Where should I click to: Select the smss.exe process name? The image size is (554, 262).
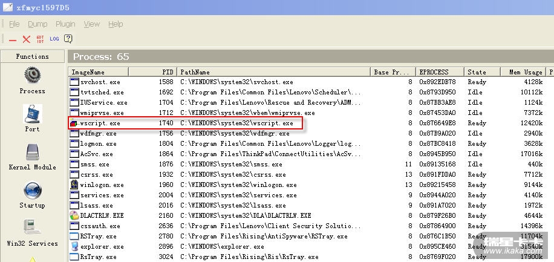click(x=95, y=164)
